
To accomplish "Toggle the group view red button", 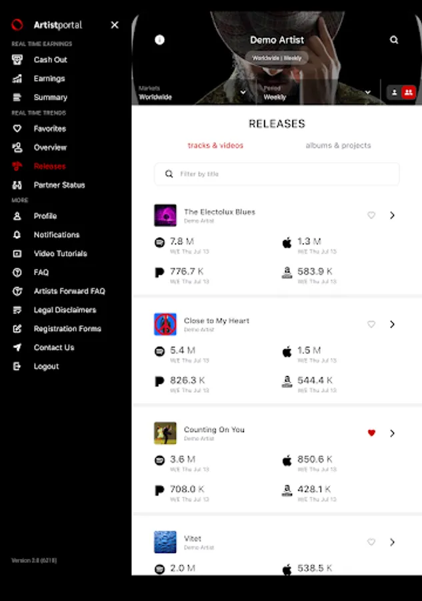I will point(409,92).
